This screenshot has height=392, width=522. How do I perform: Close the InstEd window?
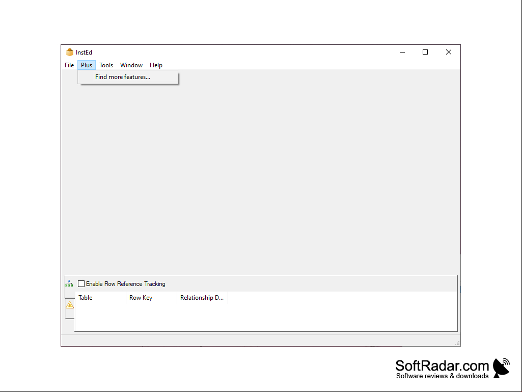point(449,53)
